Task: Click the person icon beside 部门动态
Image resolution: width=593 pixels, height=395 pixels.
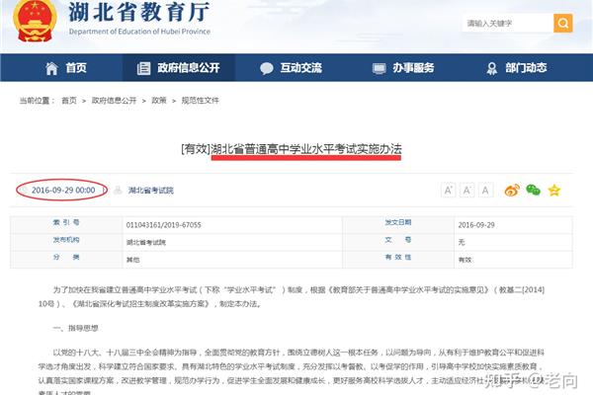Action: click(x=491, y=68)
